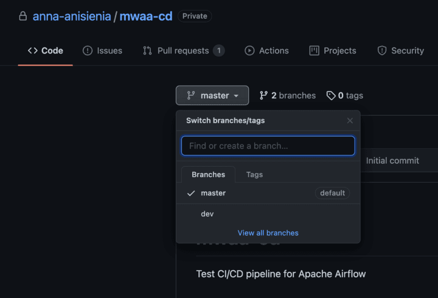Screen dimensions: 438x298
Task: Click the private repository lock icon
Action: tap(23, 16)
